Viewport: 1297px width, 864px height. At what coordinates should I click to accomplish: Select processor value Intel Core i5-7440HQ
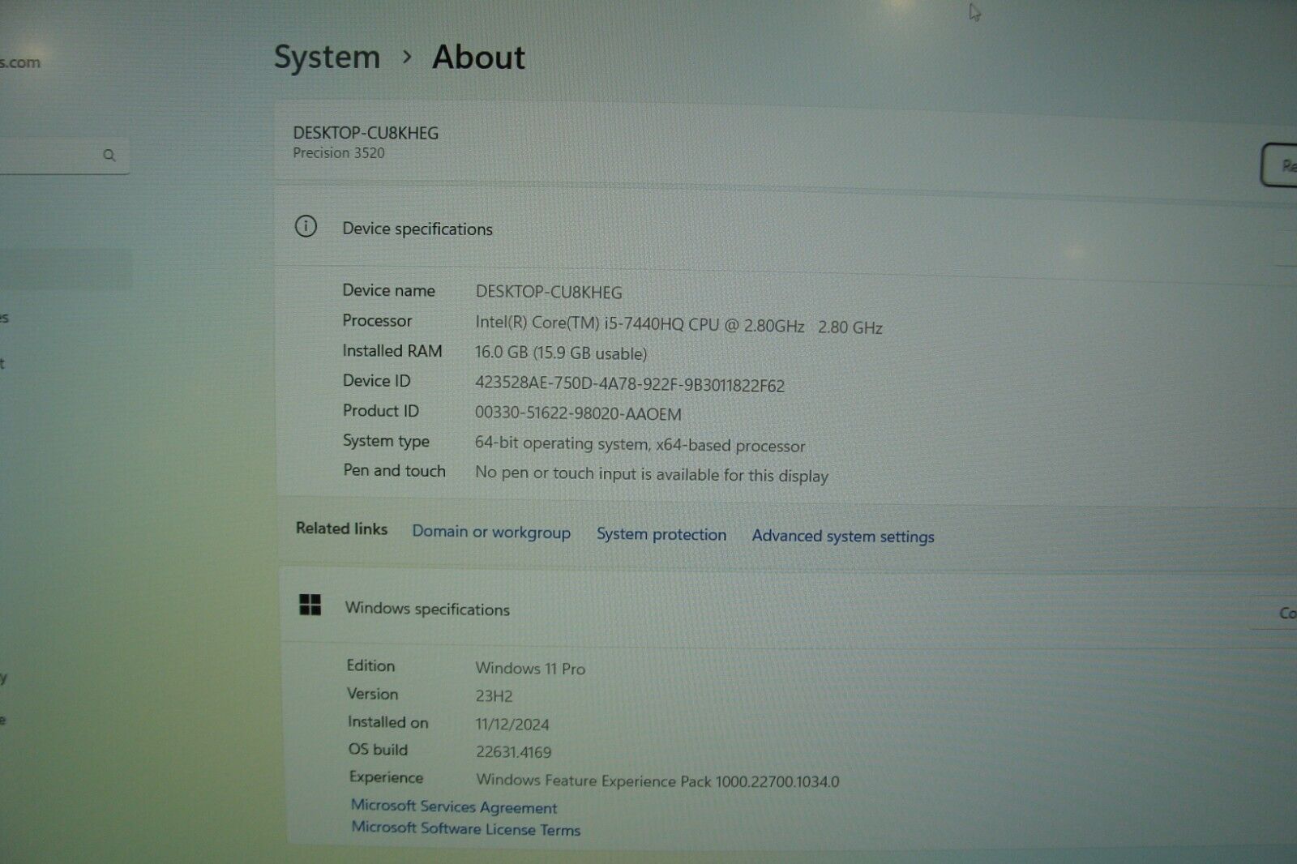tap(678, 324)
